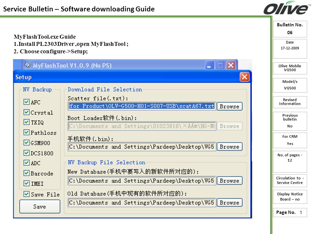Click the 'Revised Information' box
The width and height of the screenshot is (312, 234).
pos(290,102)
